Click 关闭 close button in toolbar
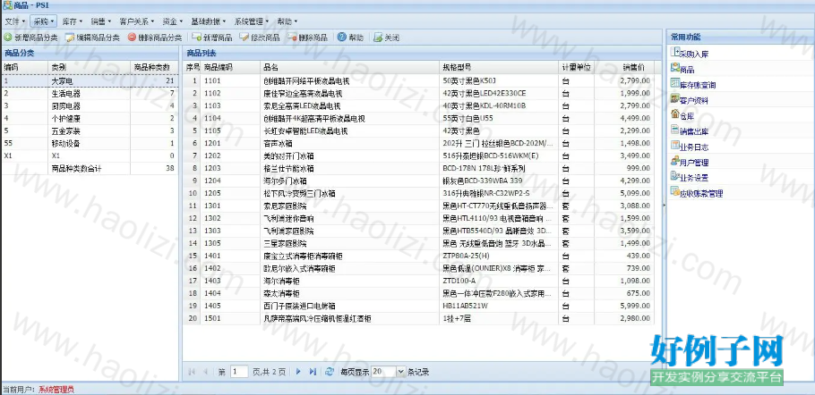815x395 pixels. point(386,38)
